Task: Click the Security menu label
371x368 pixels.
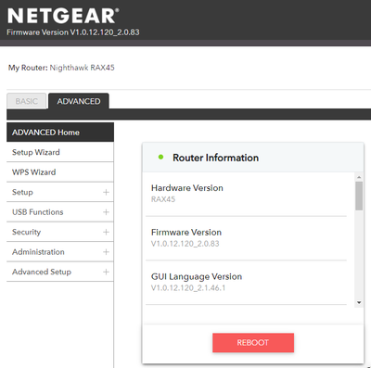Action: point(26,232)
